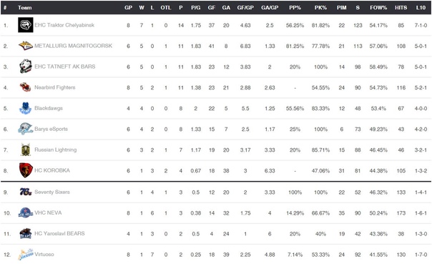Sort by the L10 column header
The height and width of the screenshot is (264, 432).
(x=421, y=8)
